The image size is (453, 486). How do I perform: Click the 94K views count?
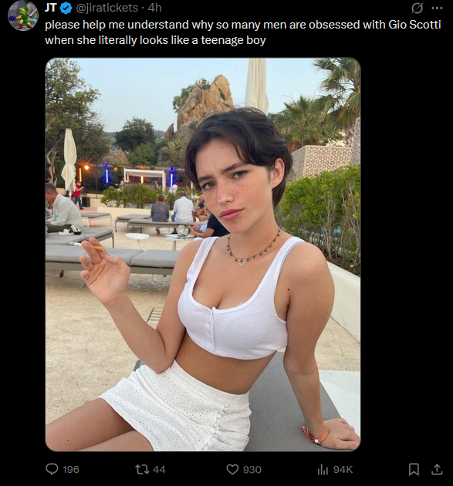pos(343,470)
